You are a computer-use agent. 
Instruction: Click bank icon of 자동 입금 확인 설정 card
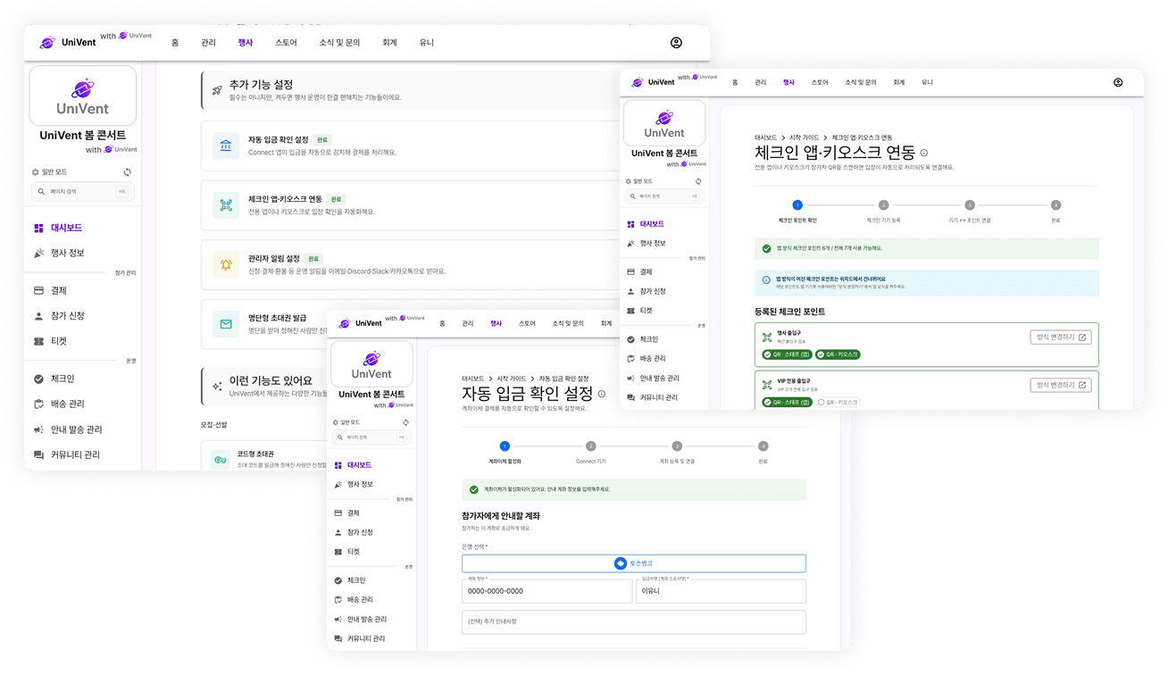pyautogui.click(x=226, y=146)
